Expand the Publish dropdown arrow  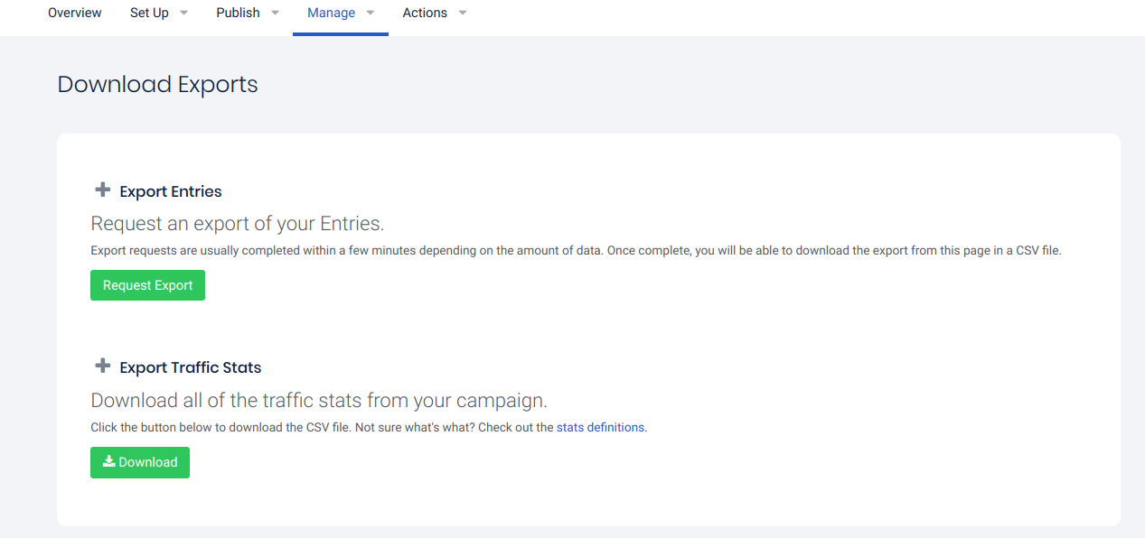pyautogui.click(x=275, y=14)
